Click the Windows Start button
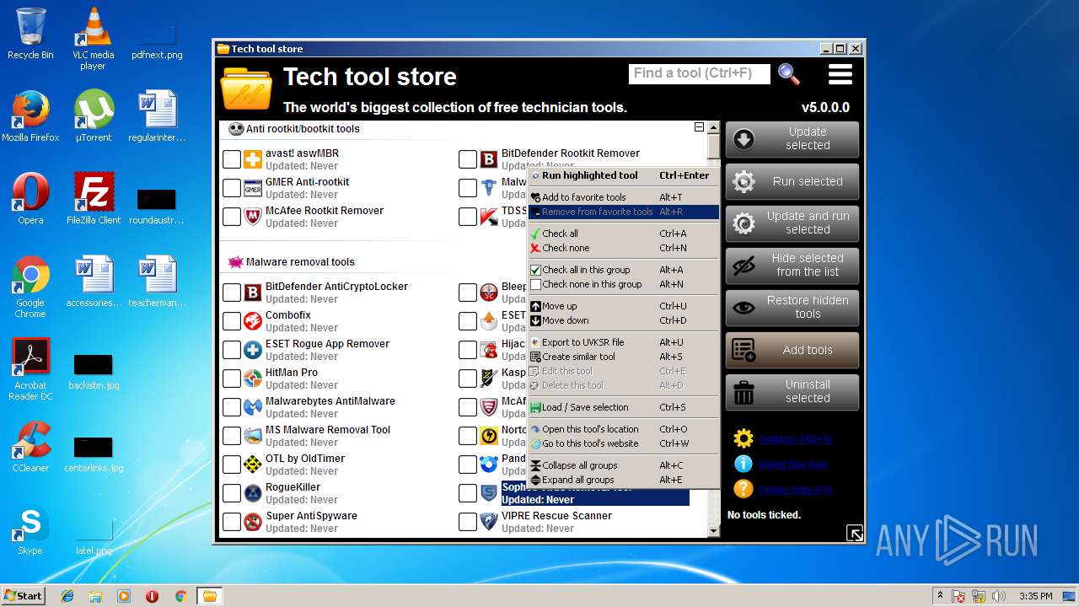This screenshot has height=607, width=1079. pos(23,595)
